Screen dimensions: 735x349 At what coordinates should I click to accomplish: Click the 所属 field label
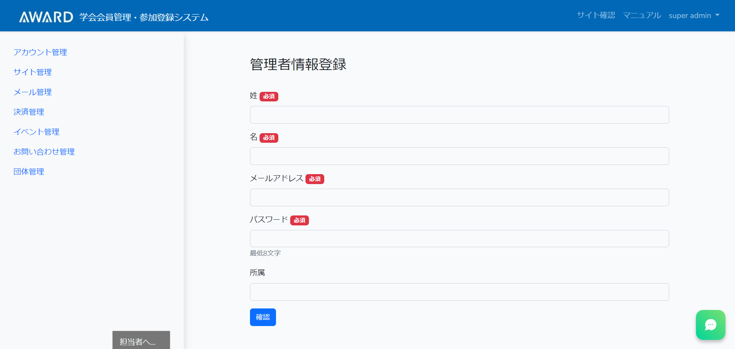point(257,272)
